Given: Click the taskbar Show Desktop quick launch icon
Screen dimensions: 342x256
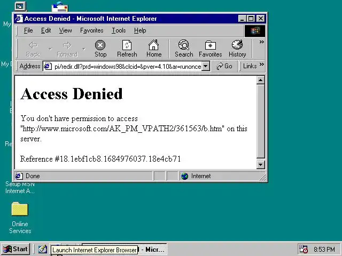Looking at the screenshot, I should point(43,249).
